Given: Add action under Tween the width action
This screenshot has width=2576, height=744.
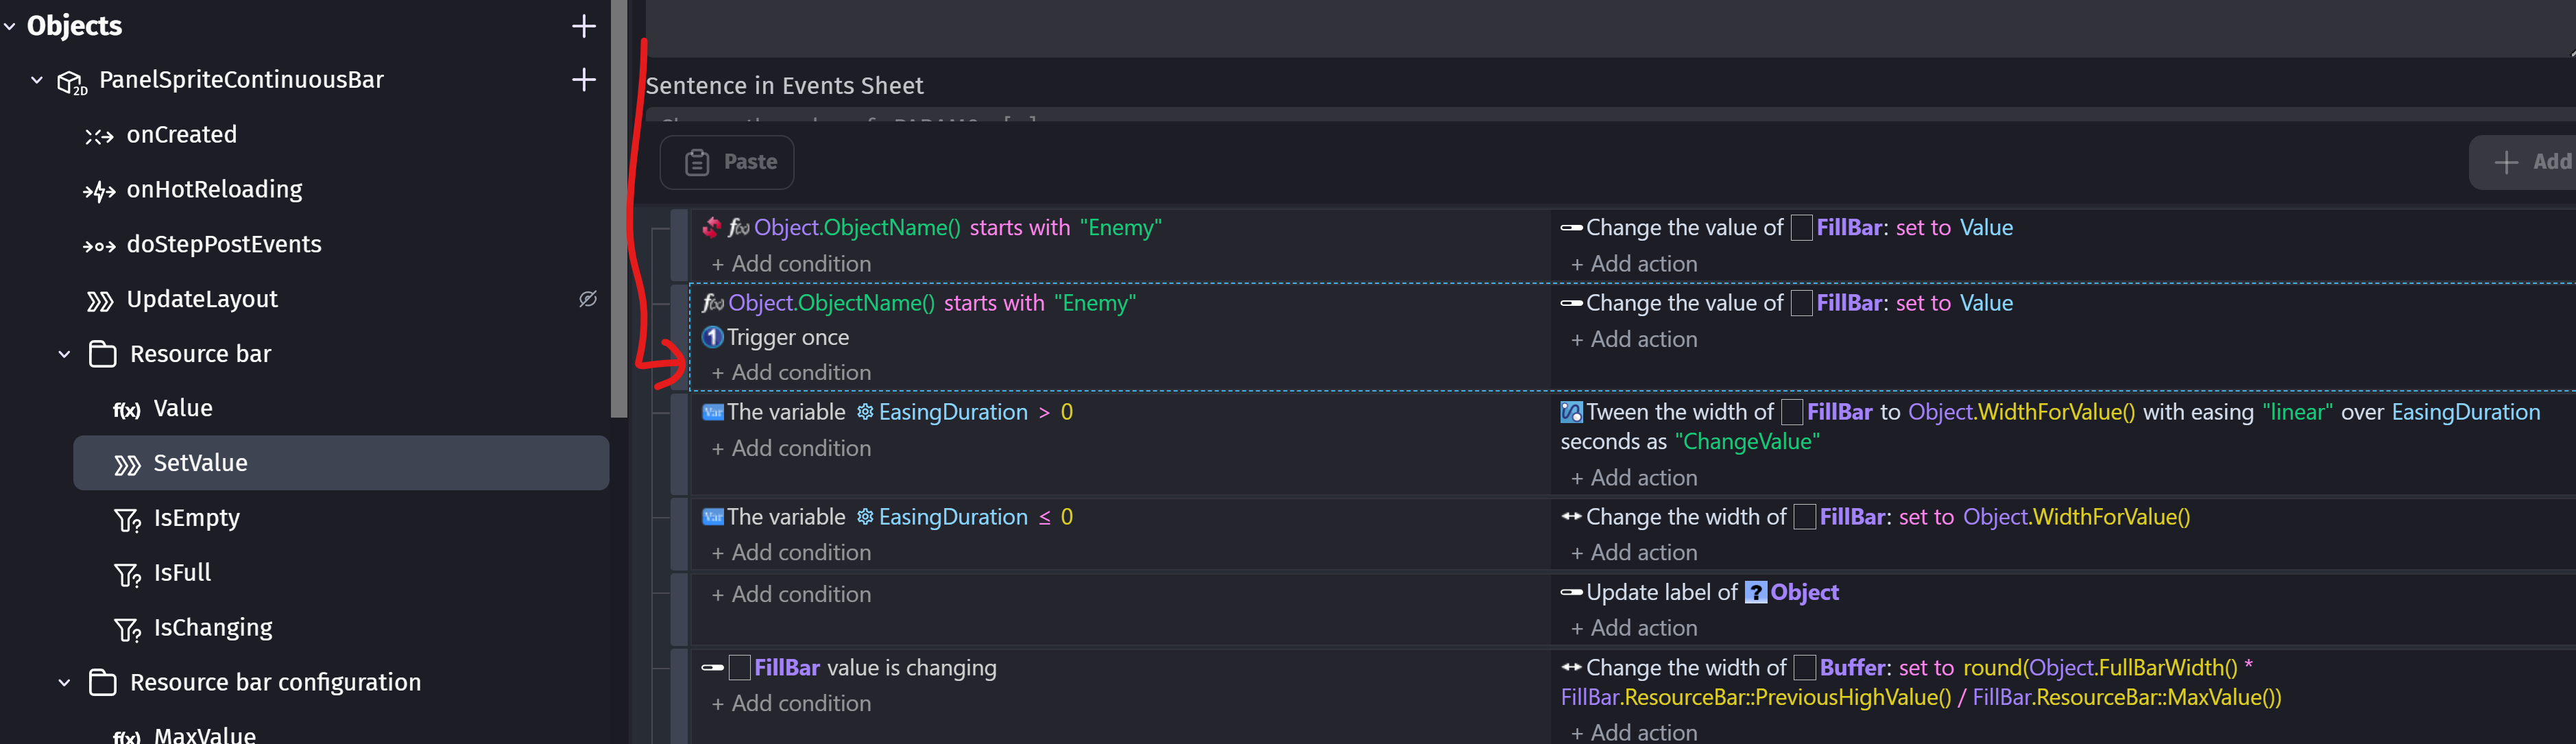Looking at the screenshot, I should tap(1634, 478).
